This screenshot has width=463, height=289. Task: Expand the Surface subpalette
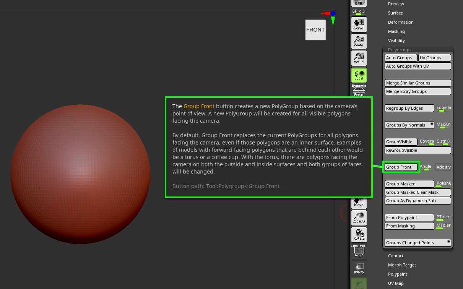click(395, 13)
